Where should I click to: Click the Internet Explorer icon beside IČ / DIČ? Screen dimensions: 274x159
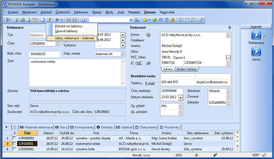(149, 63)
